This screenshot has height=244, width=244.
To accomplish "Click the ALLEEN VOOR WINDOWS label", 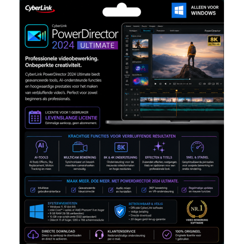I will pyautogui.click(x=204, y=10).
